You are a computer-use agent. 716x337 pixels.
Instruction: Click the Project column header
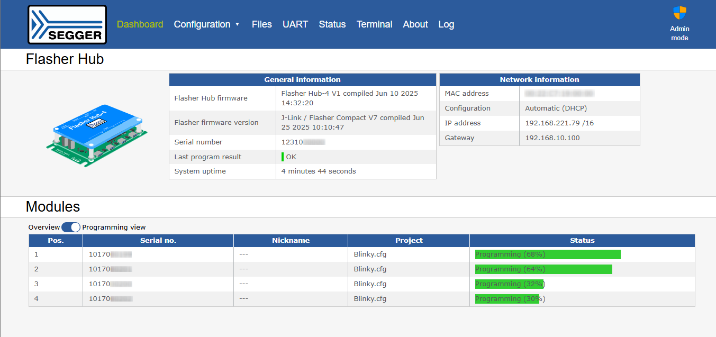(409, 241)
